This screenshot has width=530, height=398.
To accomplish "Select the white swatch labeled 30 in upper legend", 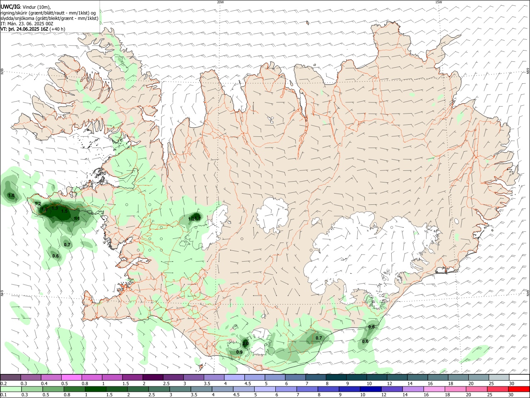I will coord(519,378).
